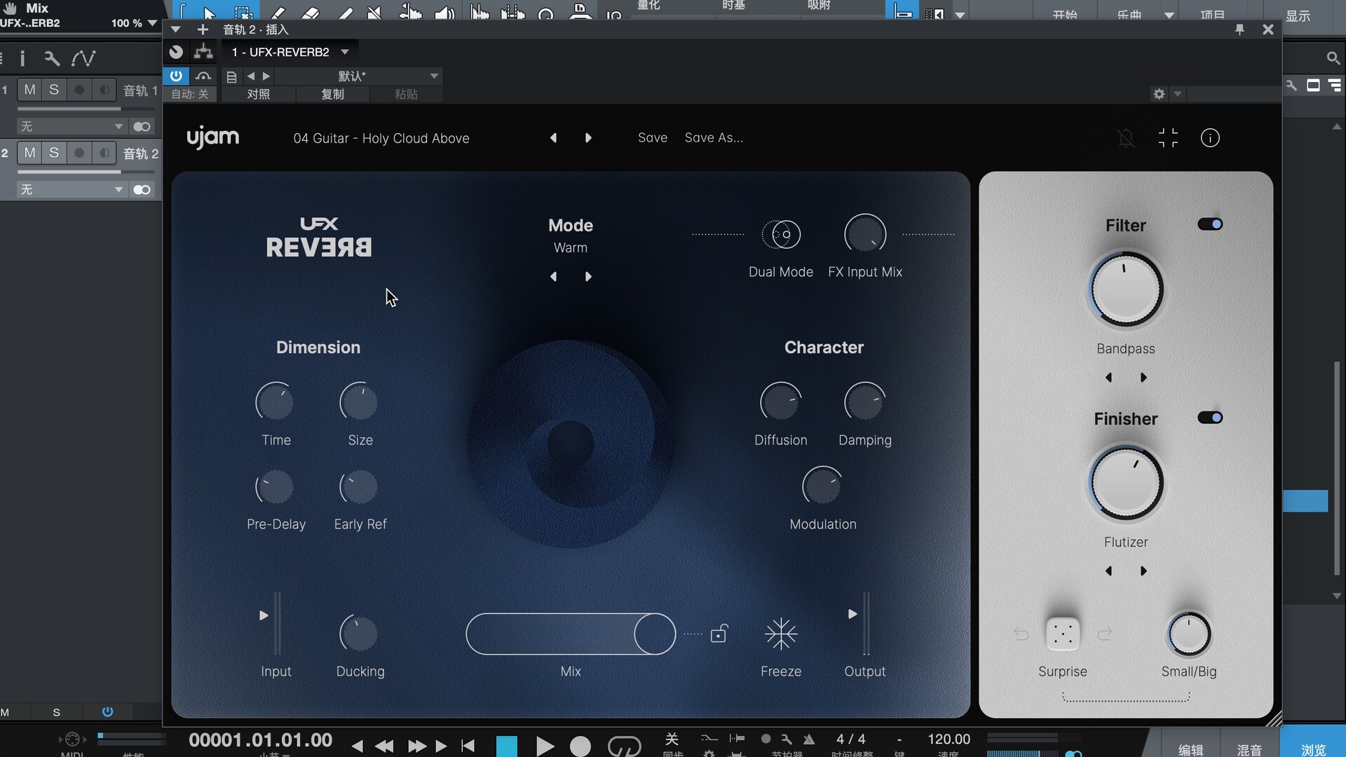Select next reverb Mode with right arrow

(x=588, y=277)
